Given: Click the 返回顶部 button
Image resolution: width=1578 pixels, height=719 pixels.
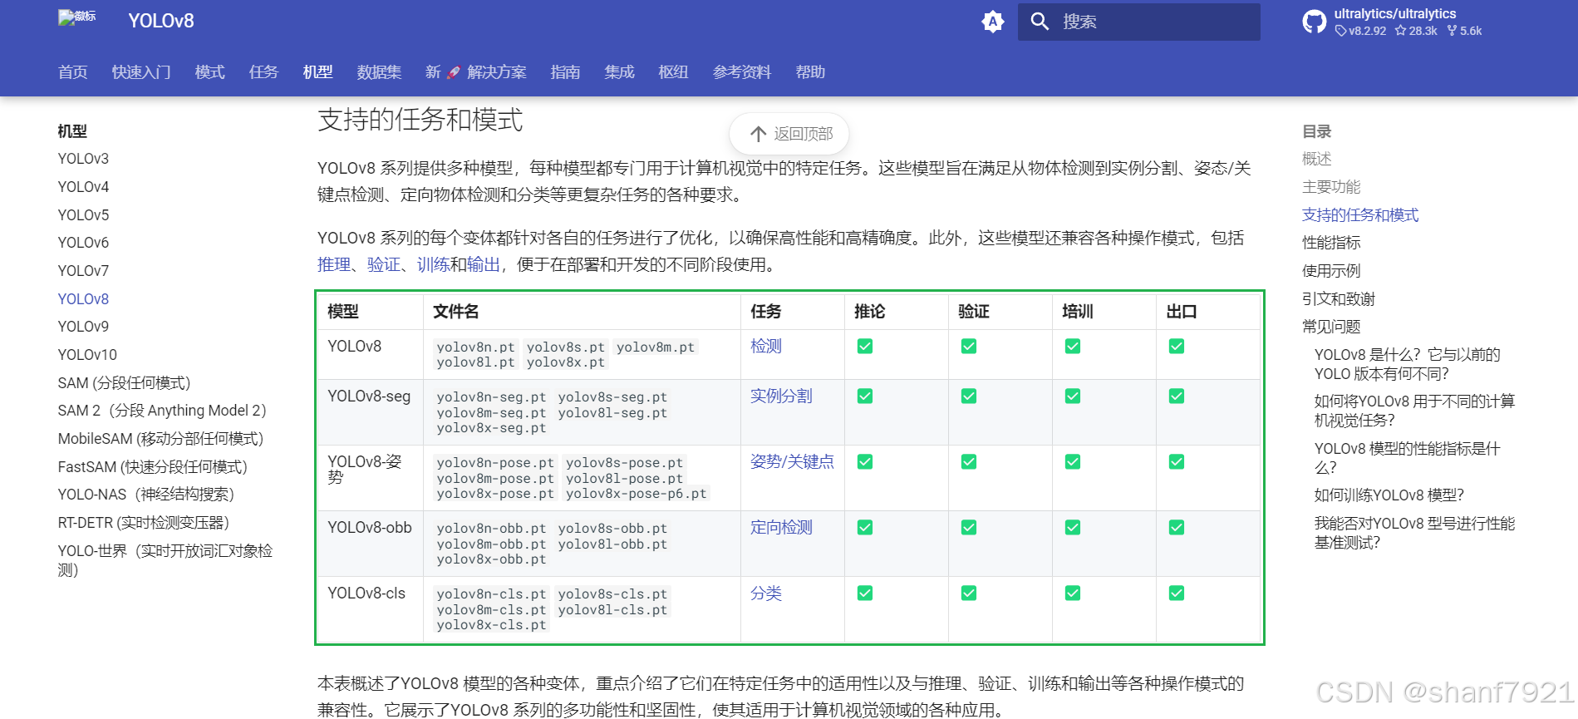Looking at the screenshot, I should pos(789,134).
